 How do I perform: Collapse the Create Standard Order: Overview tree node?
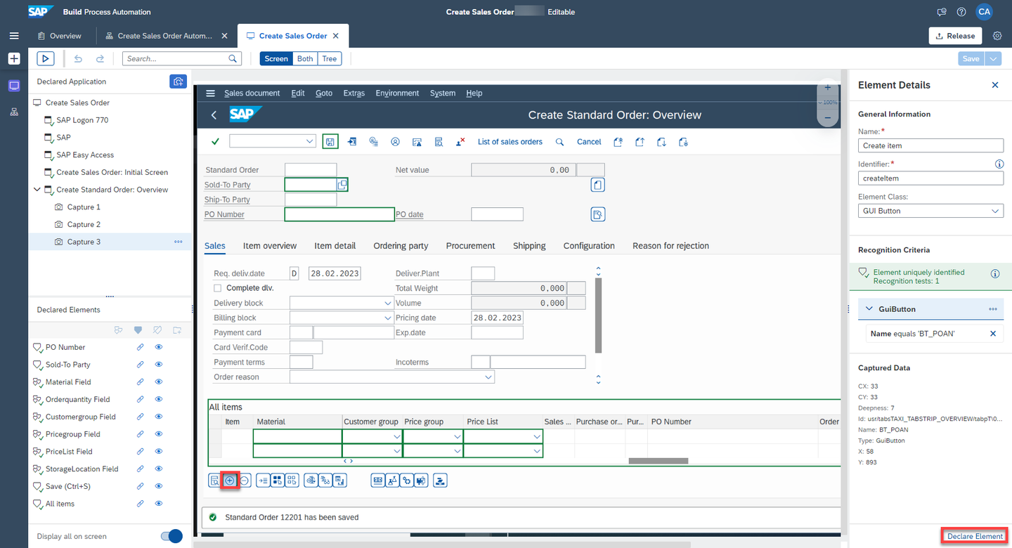point(37,190)
